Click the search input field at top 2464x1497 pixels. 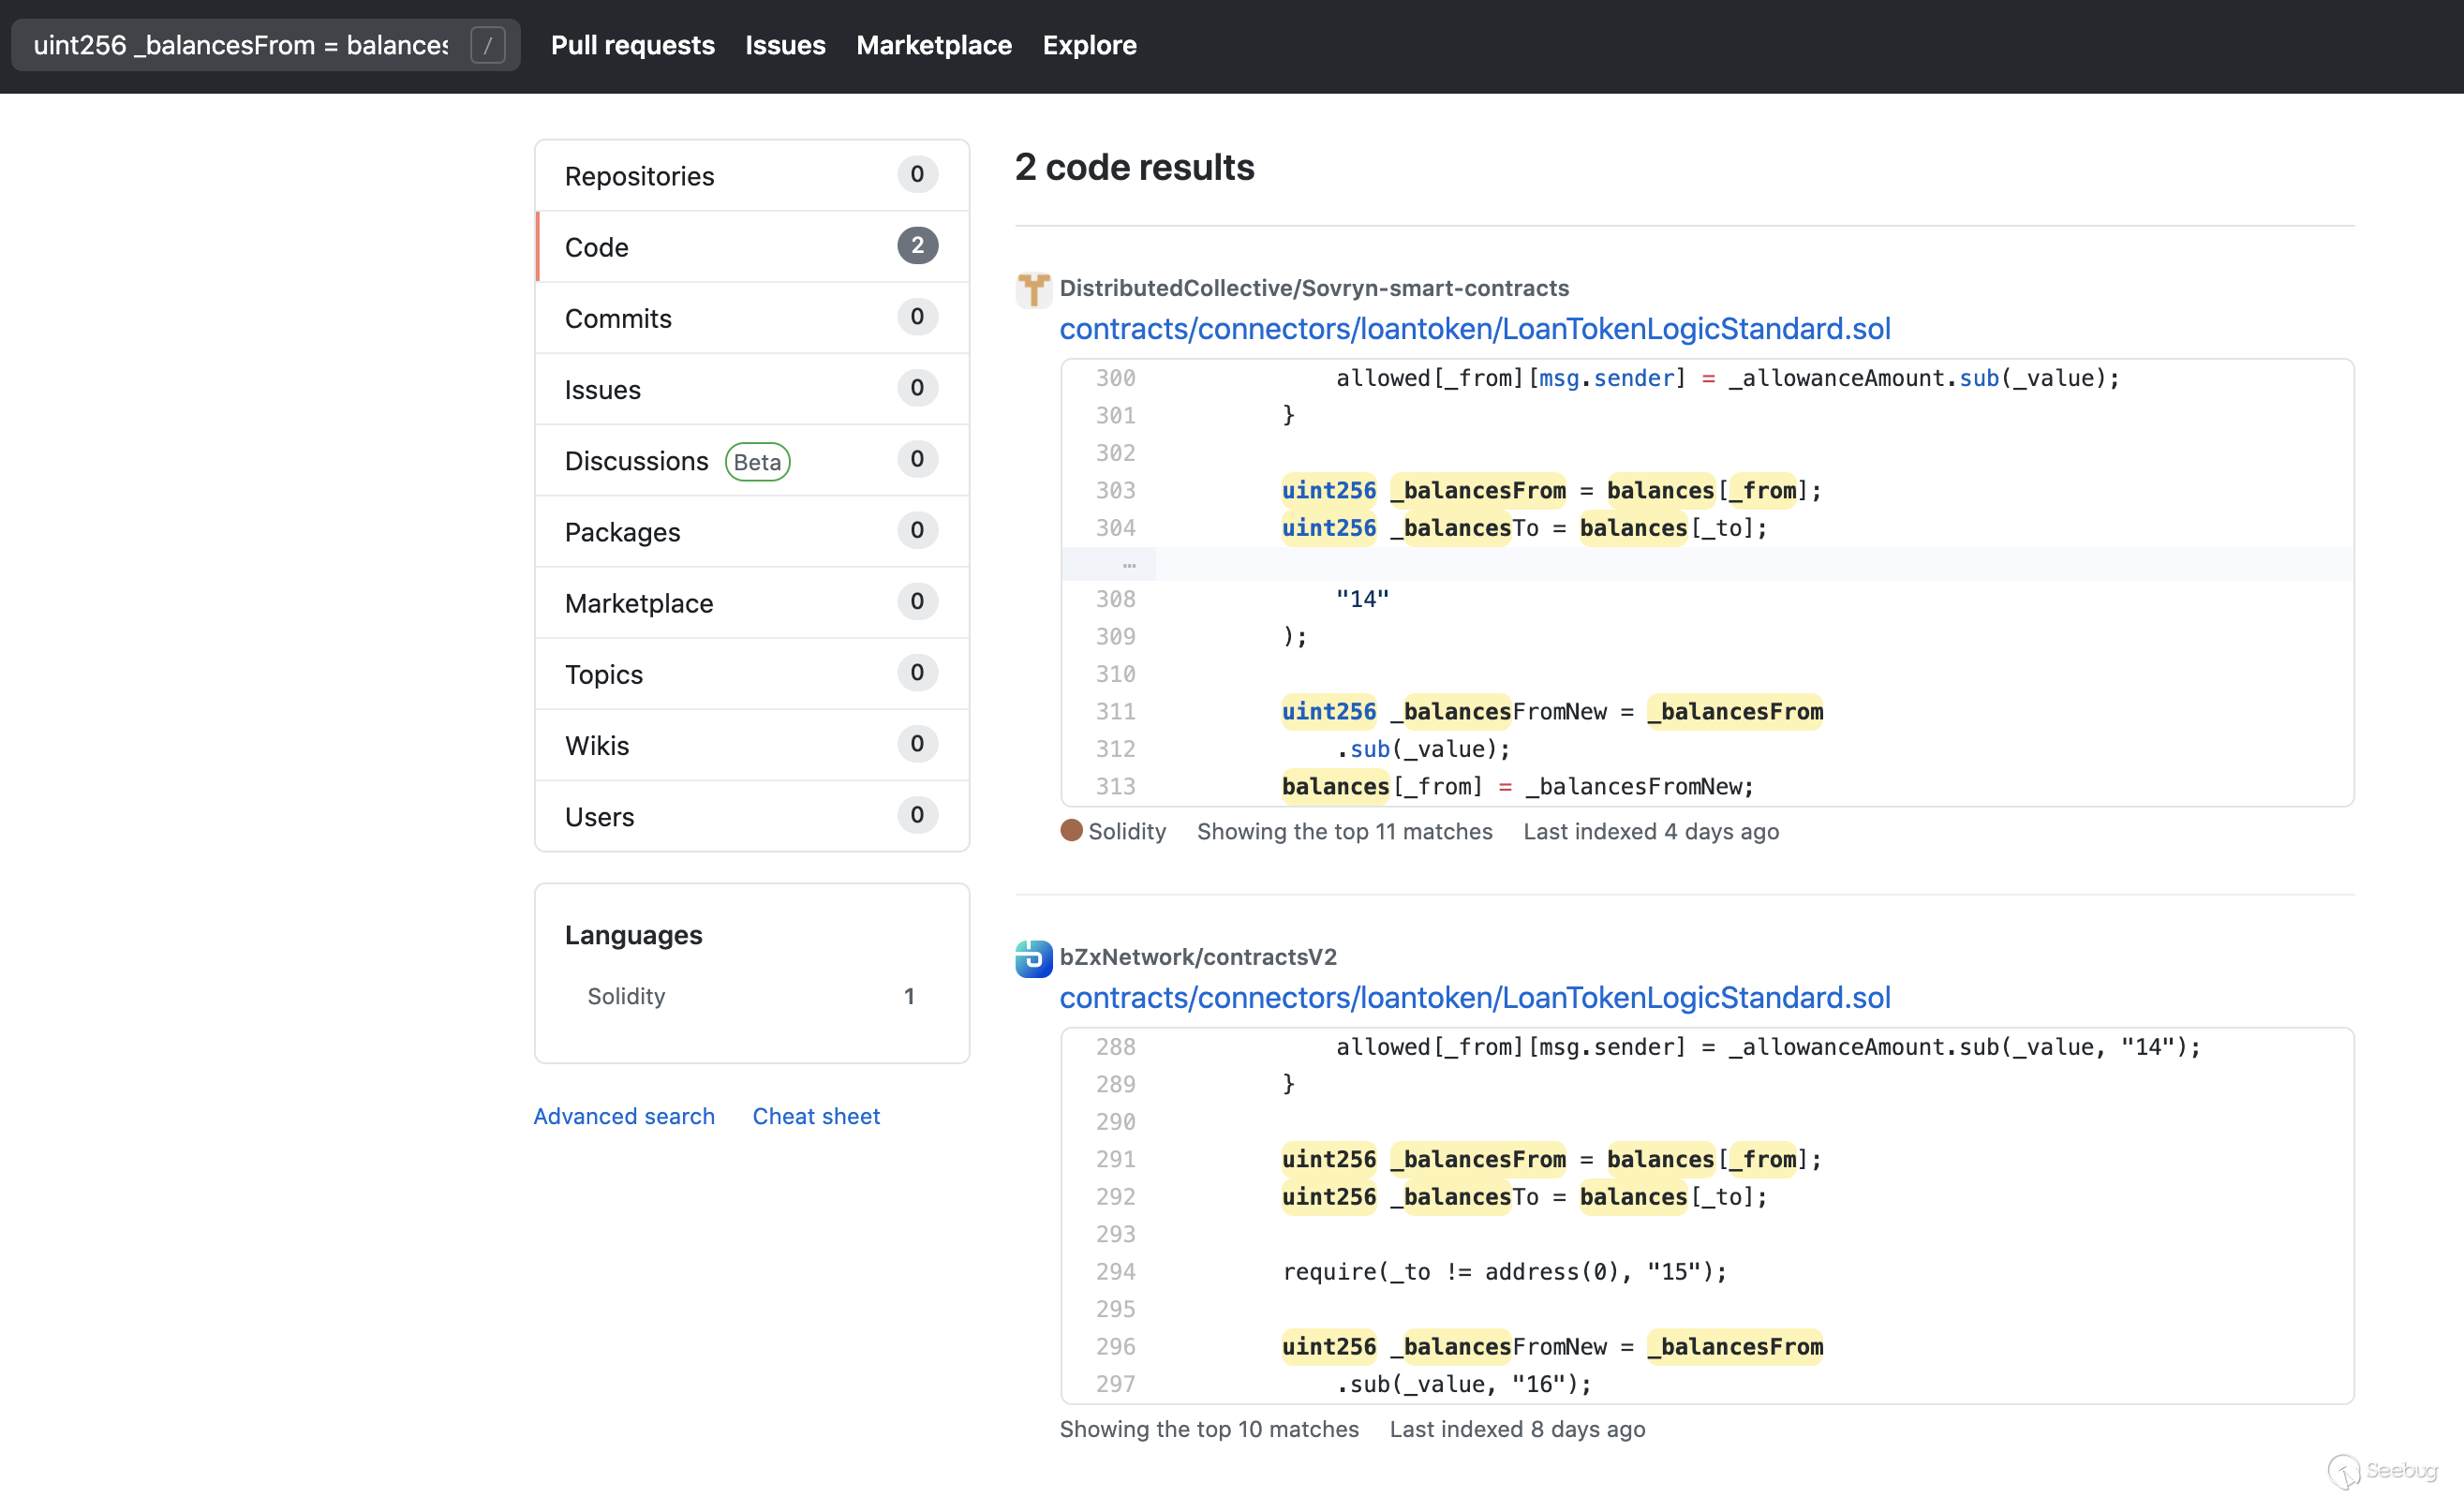(x=240, y=45)
